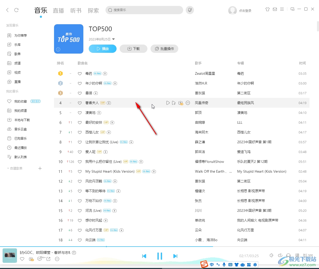Open album 最炫民族风 link
Screen dimensions: 319x269
pyautogui.click(x=245, y=103)
